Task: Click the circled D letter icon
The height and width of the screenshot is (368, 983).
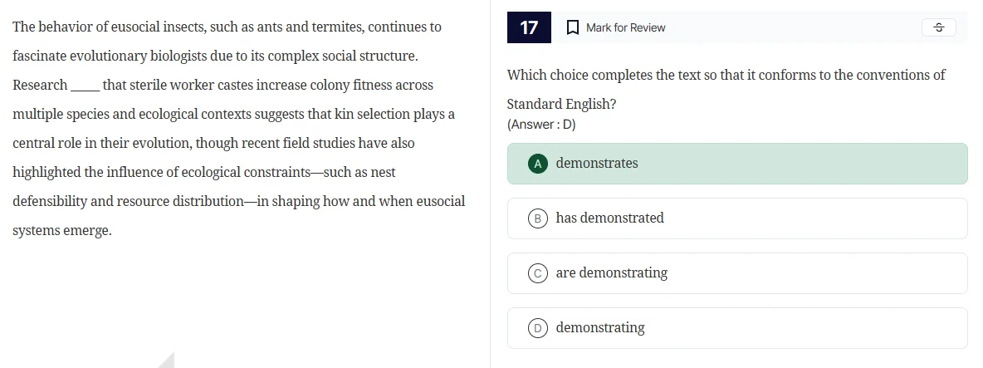Action: pos(538,328)
